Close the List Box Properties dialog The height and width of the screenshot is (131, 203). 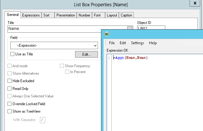point(195,3)
